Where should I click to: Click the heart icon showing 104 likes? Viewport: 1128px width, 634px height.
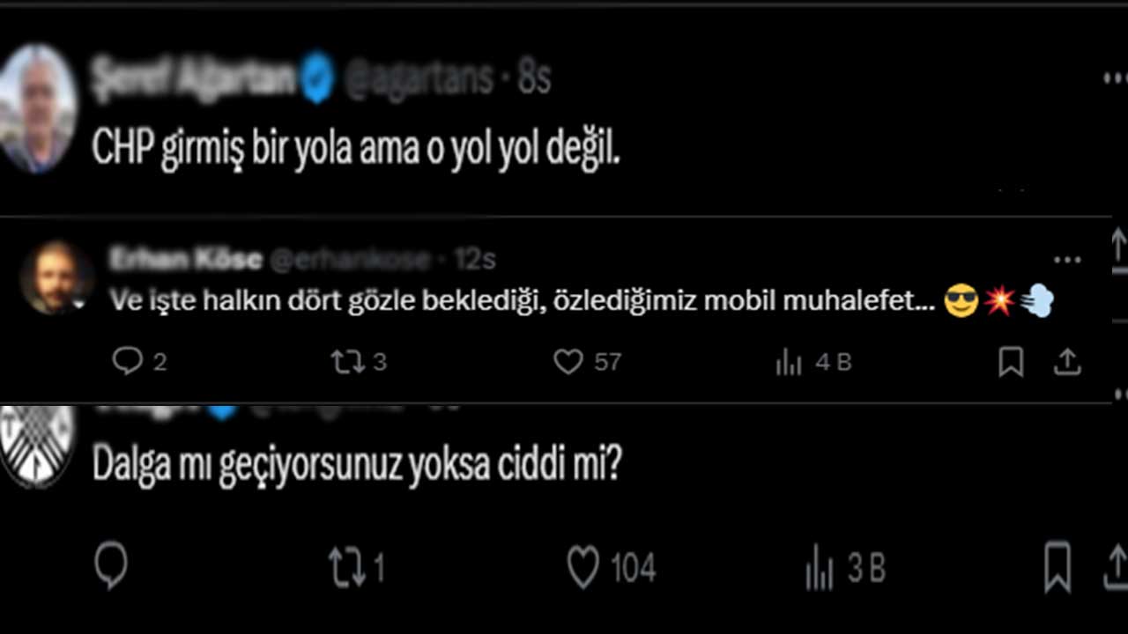[x=583, y=567]
